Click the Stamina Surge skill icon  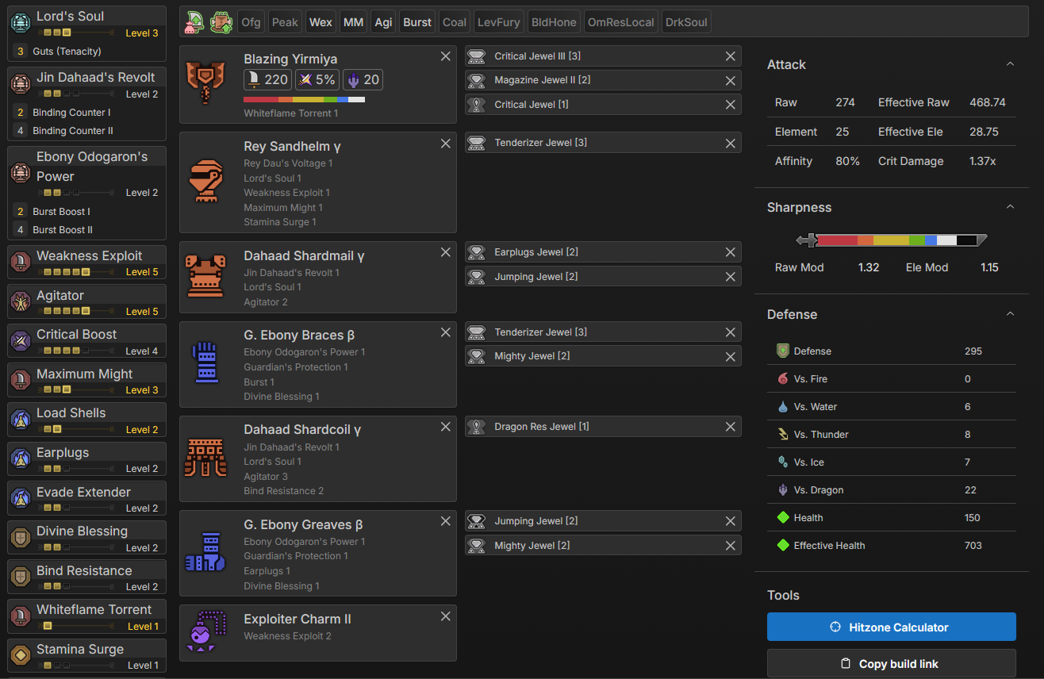coord(21,655)
